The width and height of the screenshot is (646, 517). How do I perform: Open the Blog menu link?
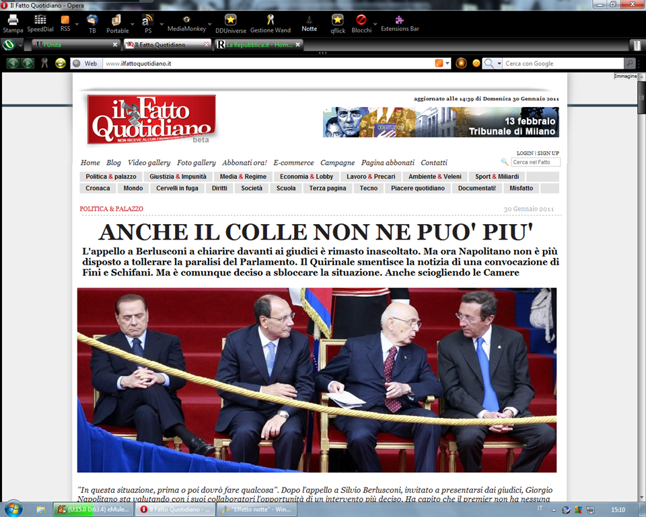[x=113, y=162]
